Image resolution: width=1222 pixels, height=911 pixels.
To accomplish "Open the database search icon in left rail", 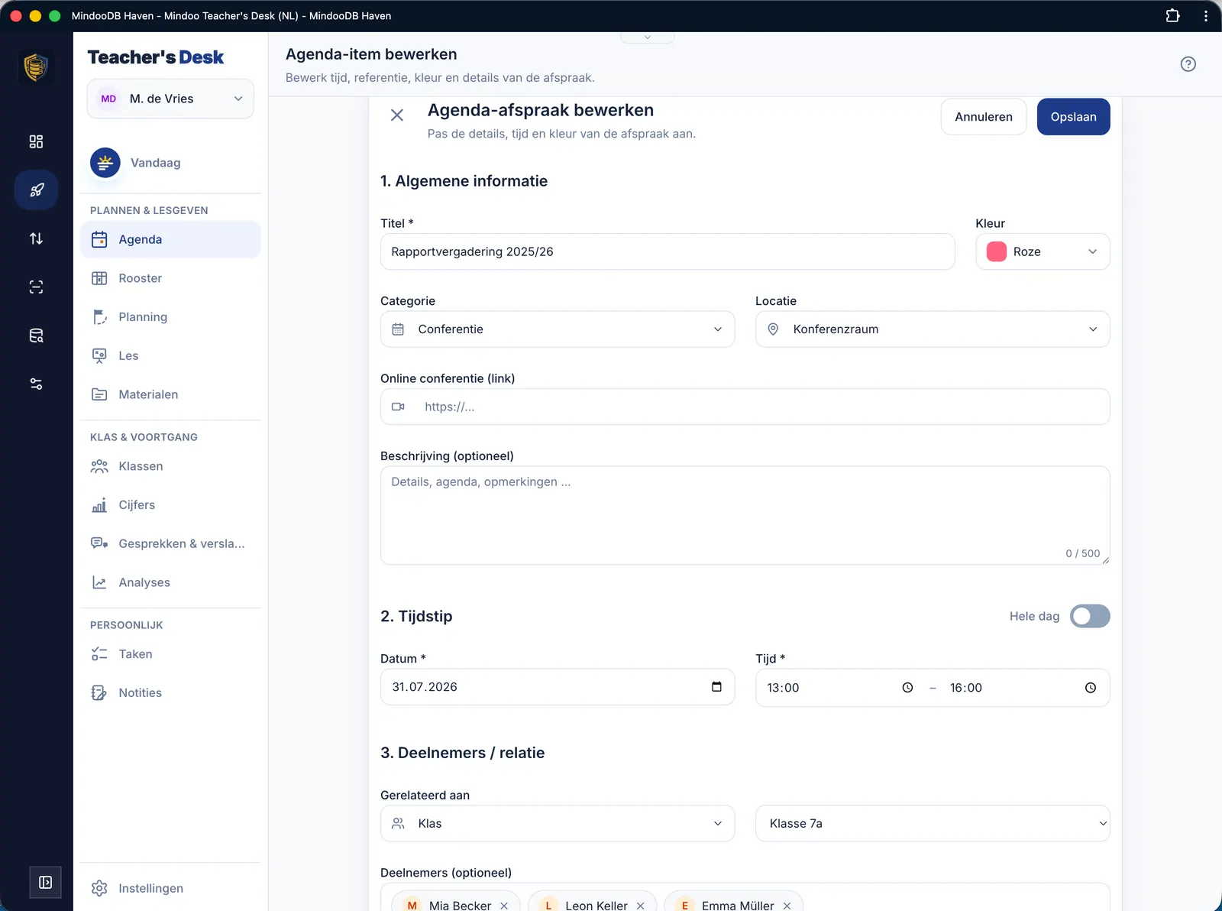I will [36, 336].
